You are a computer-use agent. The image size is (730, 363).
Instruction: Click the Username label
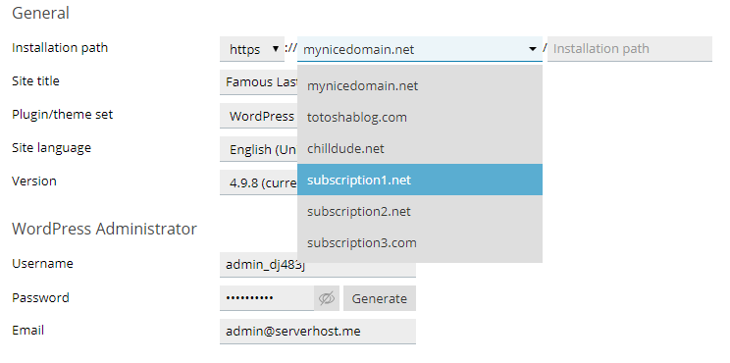coord(42,263)
